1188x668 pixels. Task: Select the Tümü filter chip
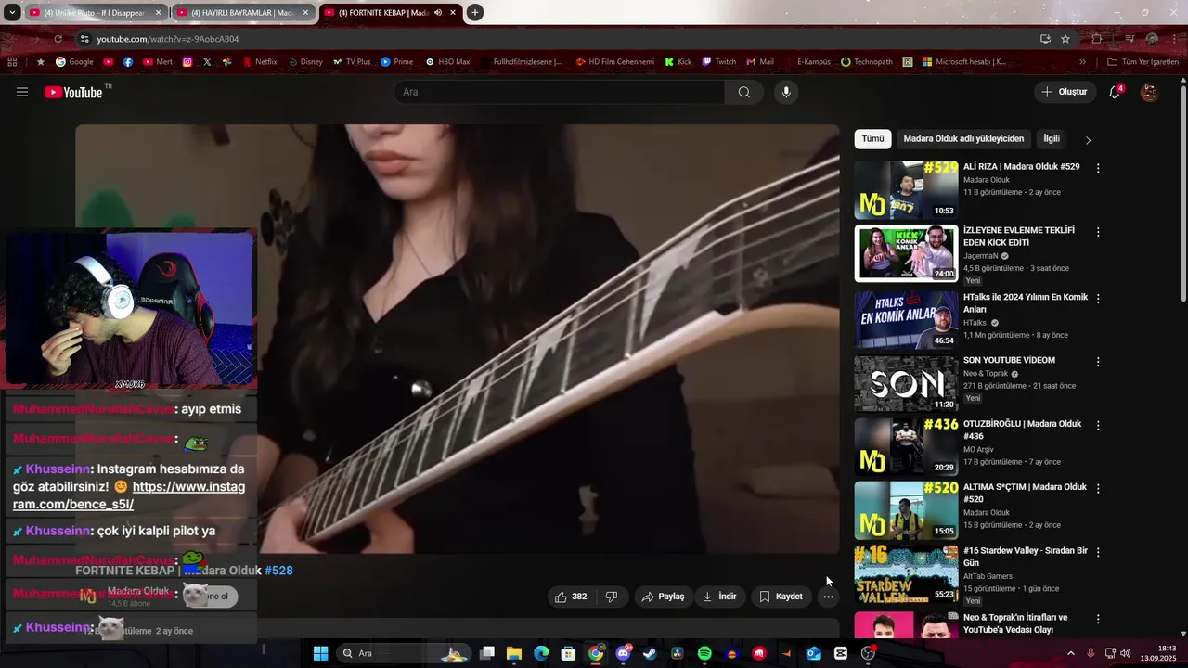click(873, 139)
